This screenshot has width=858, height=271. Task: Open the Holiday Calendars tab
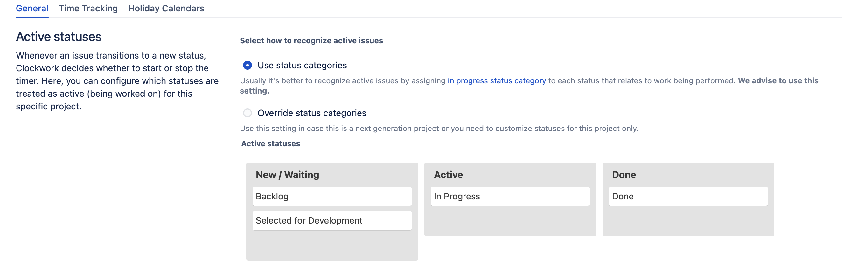pyautogui.click(x=166, y=8)
